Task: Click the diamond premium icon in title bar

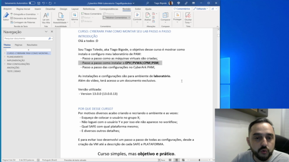Action: click(x=178, y=3)
